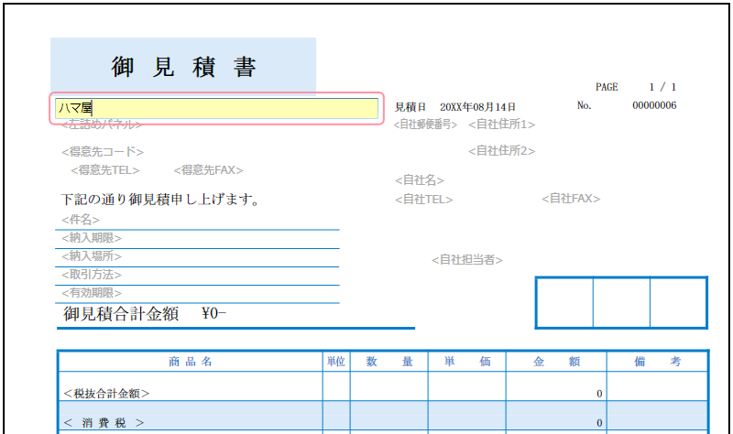733x434 pixels.
Task: Click the 自社TEL placeholder field
Action: tap(423, 199)
